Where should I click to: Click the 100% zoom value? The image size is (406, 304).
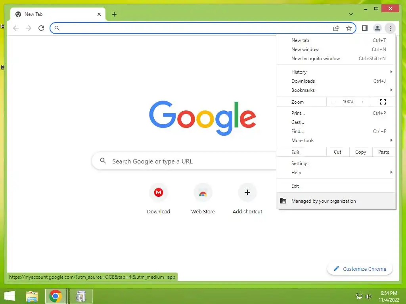(348, 102)
